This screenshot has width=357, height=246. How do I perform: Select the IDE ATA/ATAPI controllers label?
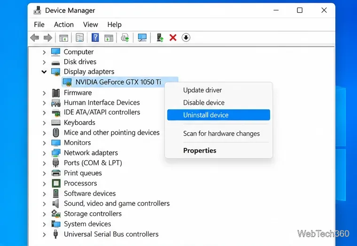102,112
